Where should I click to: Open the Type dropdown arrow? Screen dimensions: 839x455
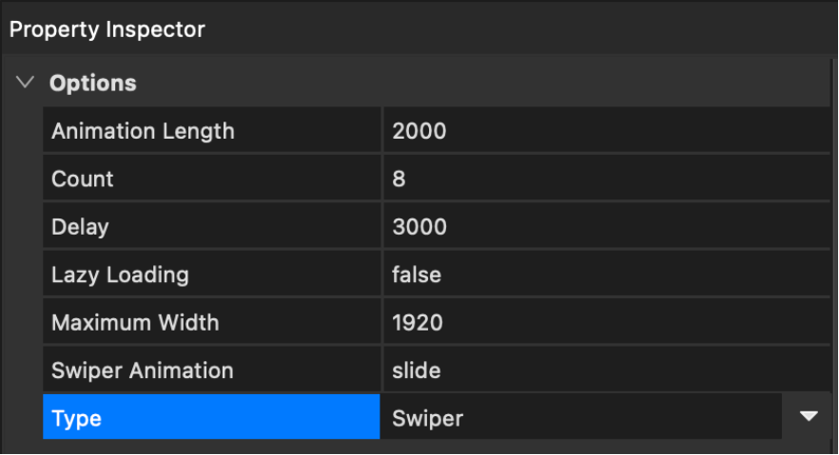[808, 417]
